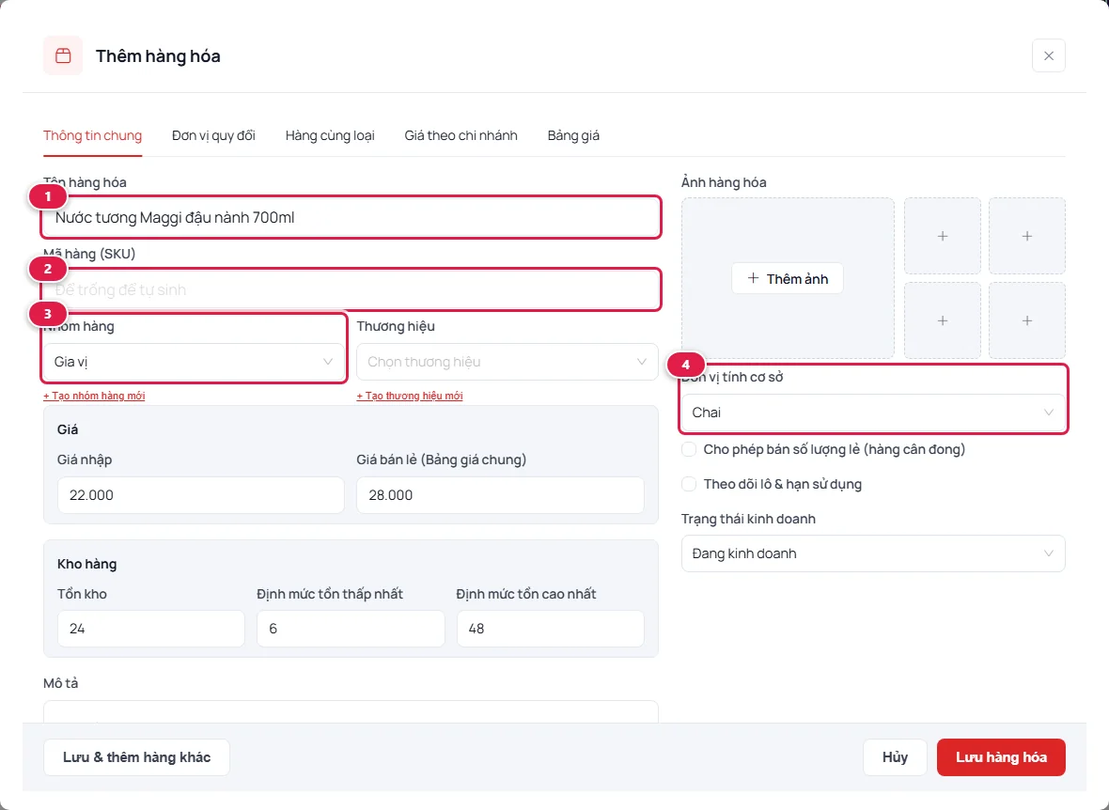The width and height of the screenshot is (1109, 810).
Task: Close the Thêm hàng hóa dialog
Action: [x=1048, y=55]
